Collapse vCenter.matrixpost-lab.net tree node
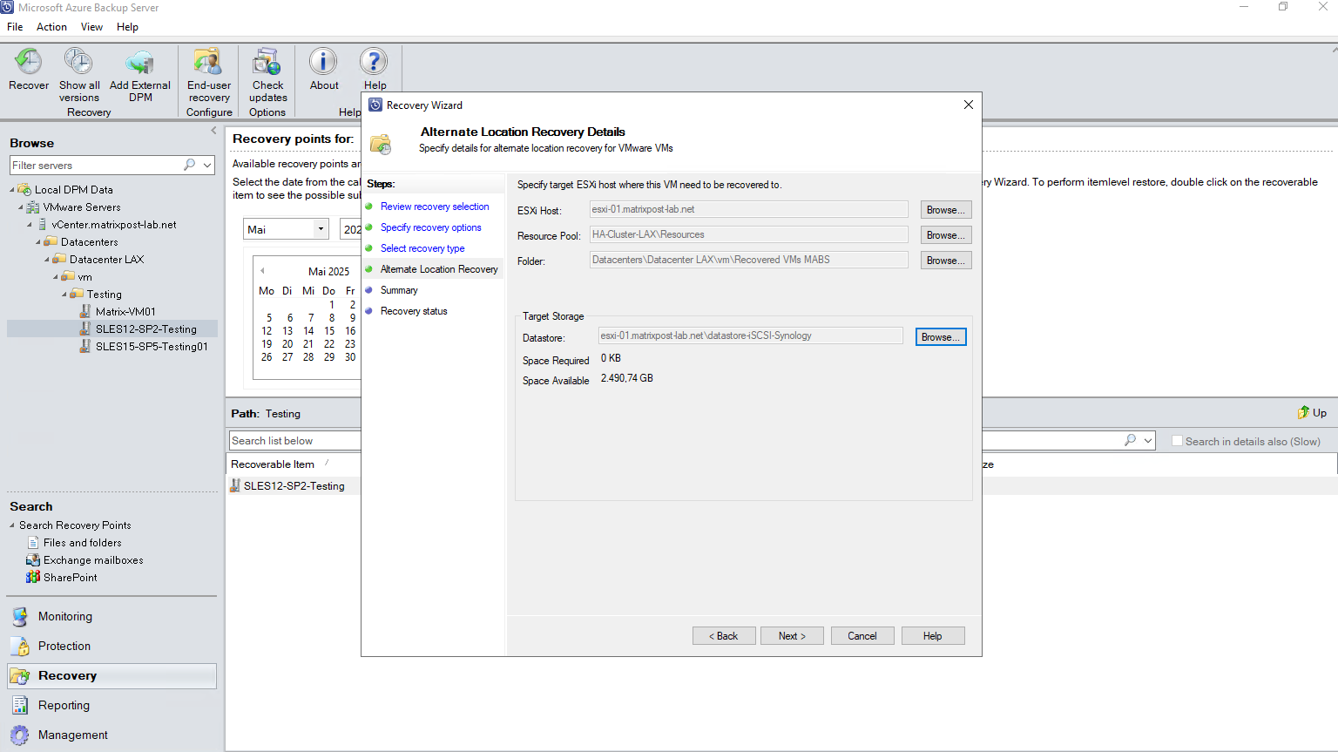Viewport: 1338px width, 752px height. 30,225
